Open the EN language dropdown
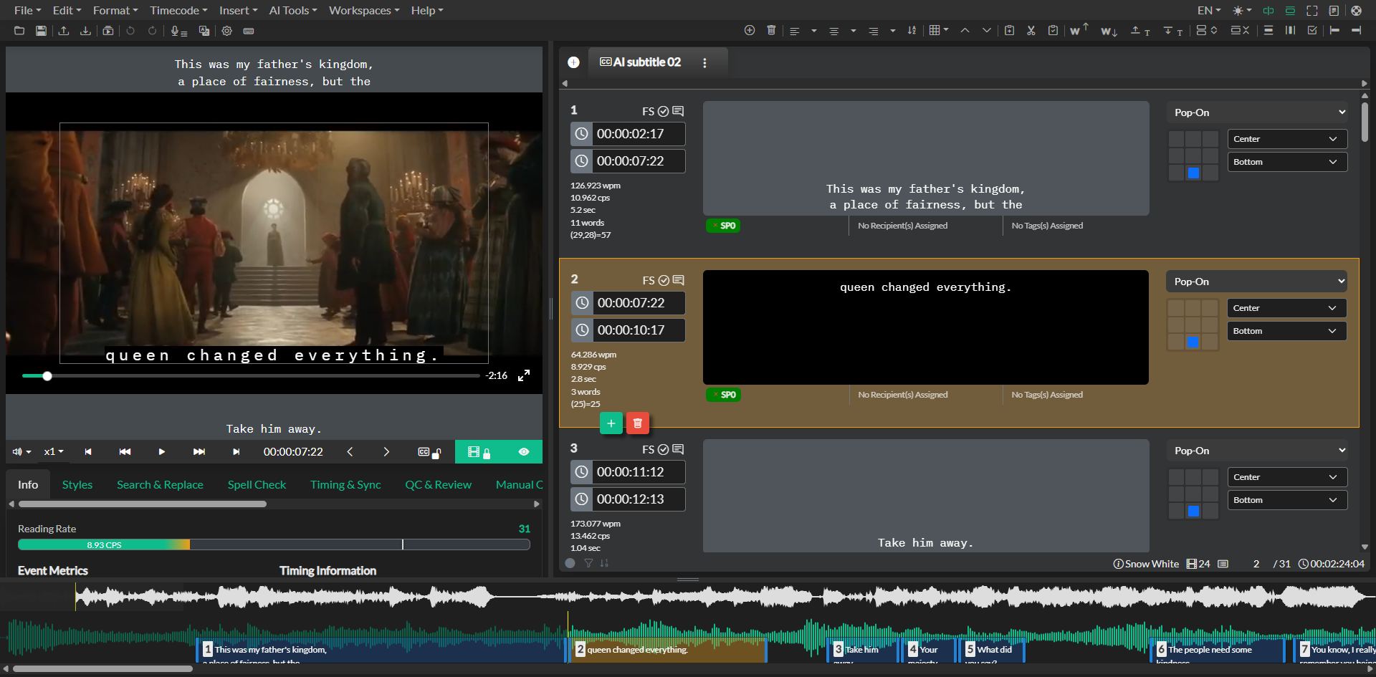Image resolution: width=1376 pixels, height=677 pixels. (x=1209, y=11)
